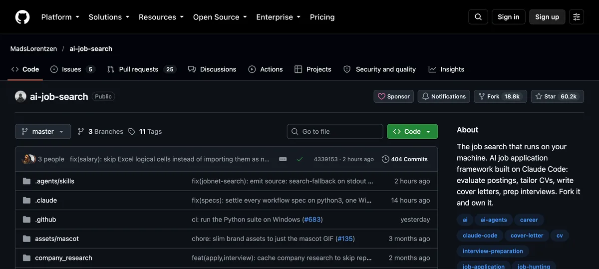The height and width of the screenshot is (269, 599).
Task: View the 11 Tags link
Action: pyautogui.click(x=145, y=131)
